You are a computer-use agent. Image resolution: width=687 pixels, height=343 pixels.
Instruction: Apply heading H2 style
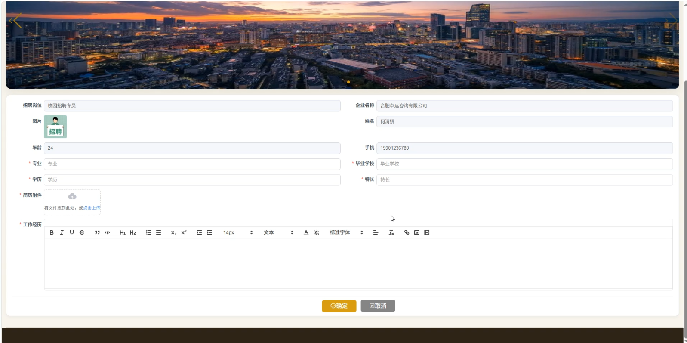pos(133,232)
